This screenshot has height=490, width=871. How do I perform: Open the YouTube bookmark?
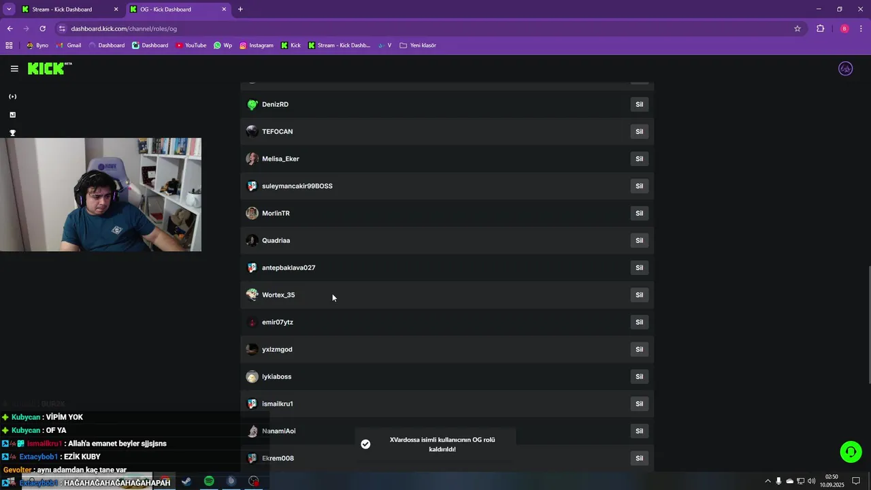[x=191, y=46]
